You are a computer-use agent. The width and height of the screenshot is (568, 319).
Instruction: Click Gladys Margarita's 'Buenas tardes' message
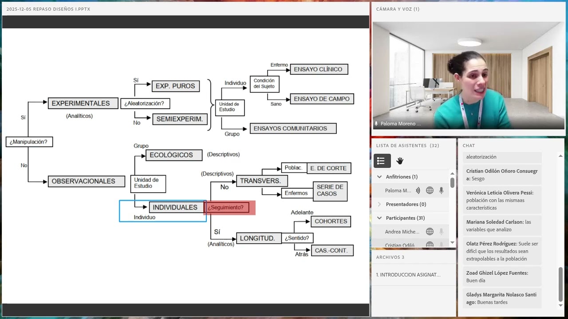coord(503,298)
